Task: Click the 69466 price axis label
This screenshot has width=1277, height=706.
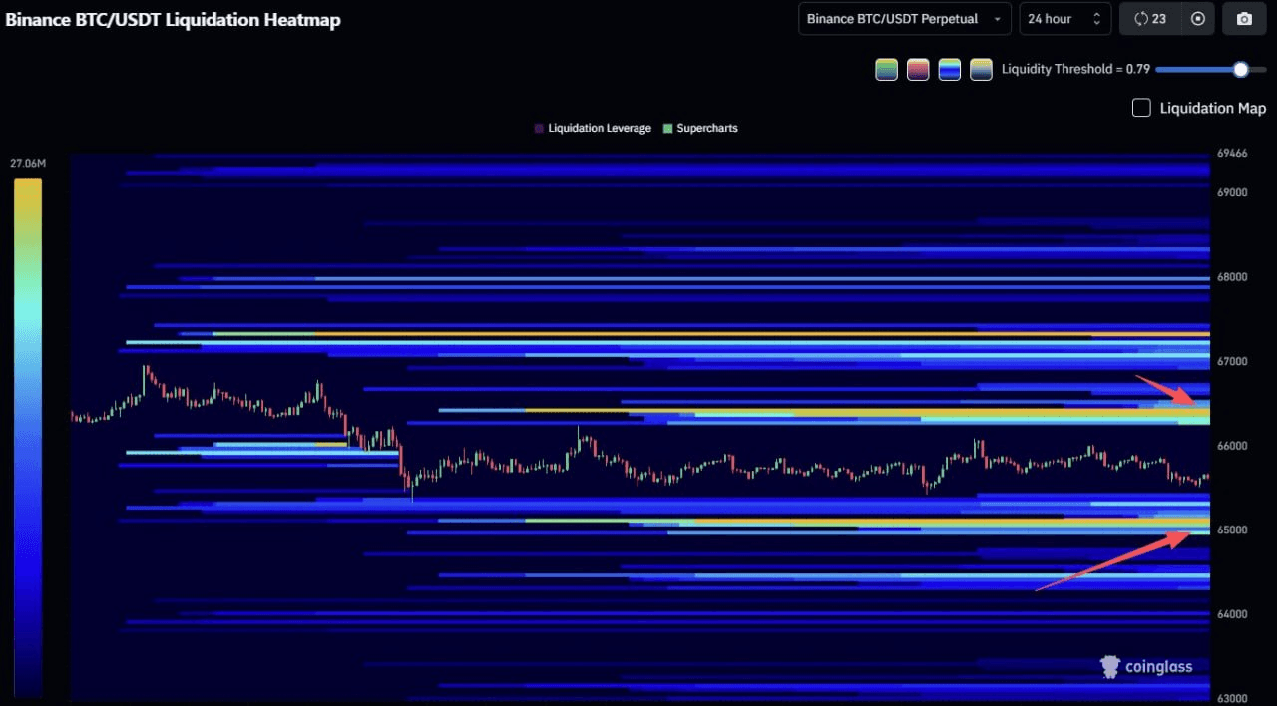Action: coord(1232,153)
